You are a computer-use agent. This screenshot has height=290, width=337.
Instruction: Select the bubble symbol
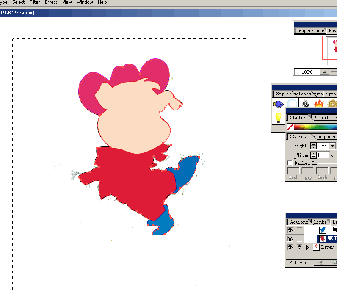pyautogui.click(x=292, y=104)
